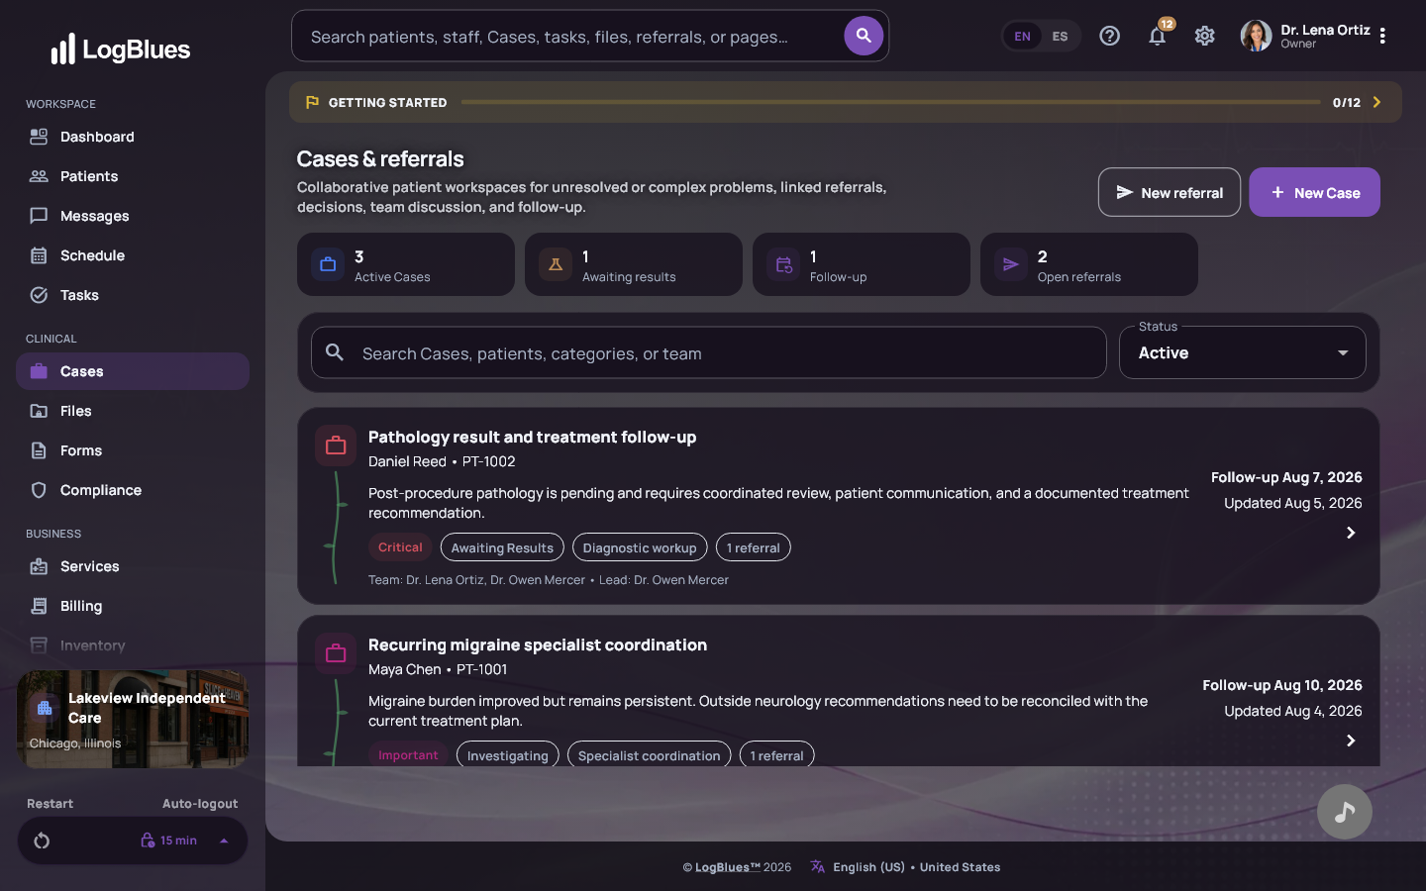Switch interface language to ES

[x=1060, y=37]
